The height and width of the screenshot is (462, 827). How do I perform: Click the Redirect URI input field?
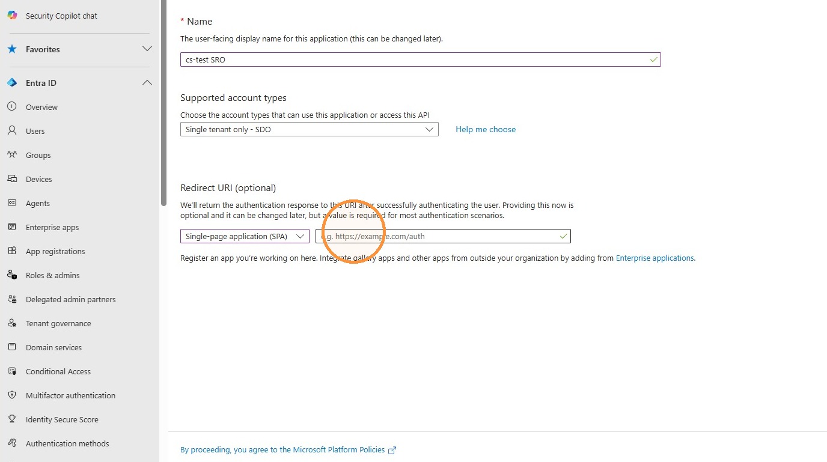point(443,236)
